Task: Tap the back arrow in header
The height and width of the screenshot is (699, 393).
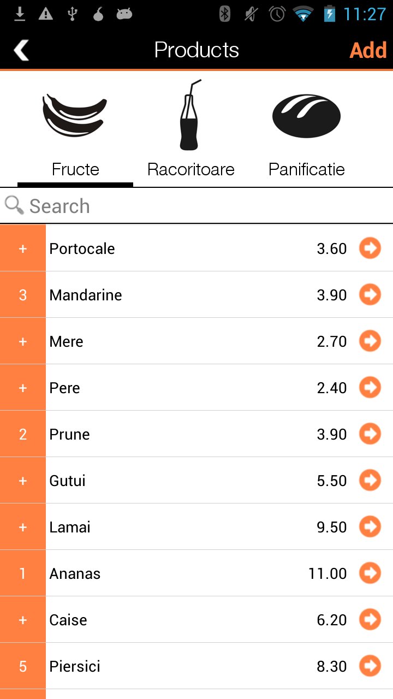Action: pyautogui.click(x=21, y=50)
